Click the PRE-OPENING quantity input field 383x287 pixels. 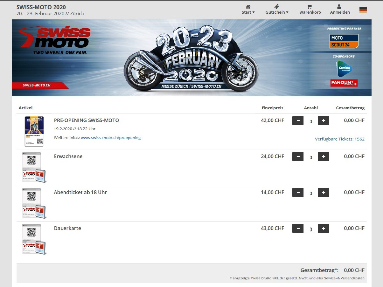point(311,121)
